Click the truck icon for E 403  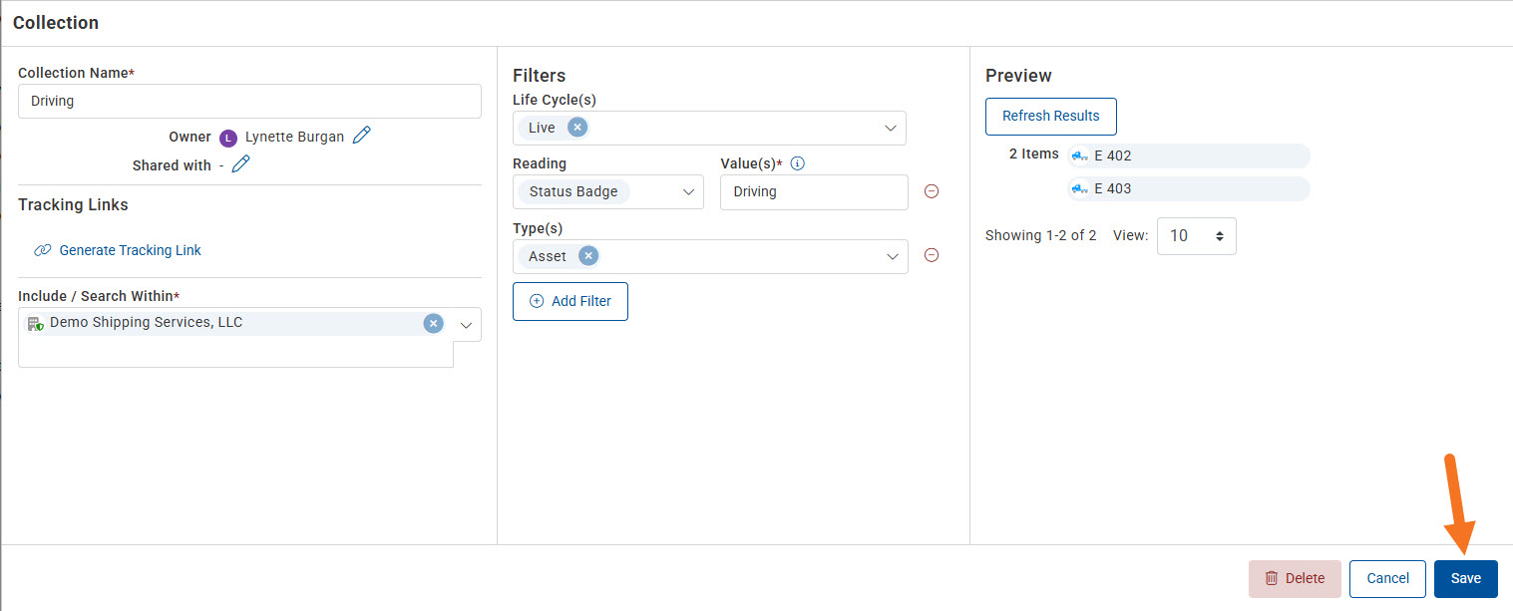pos(1080,188)
